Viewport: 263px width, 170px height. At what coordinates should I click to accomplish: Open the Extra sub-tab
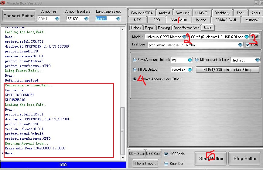click(x=208, y=27)
